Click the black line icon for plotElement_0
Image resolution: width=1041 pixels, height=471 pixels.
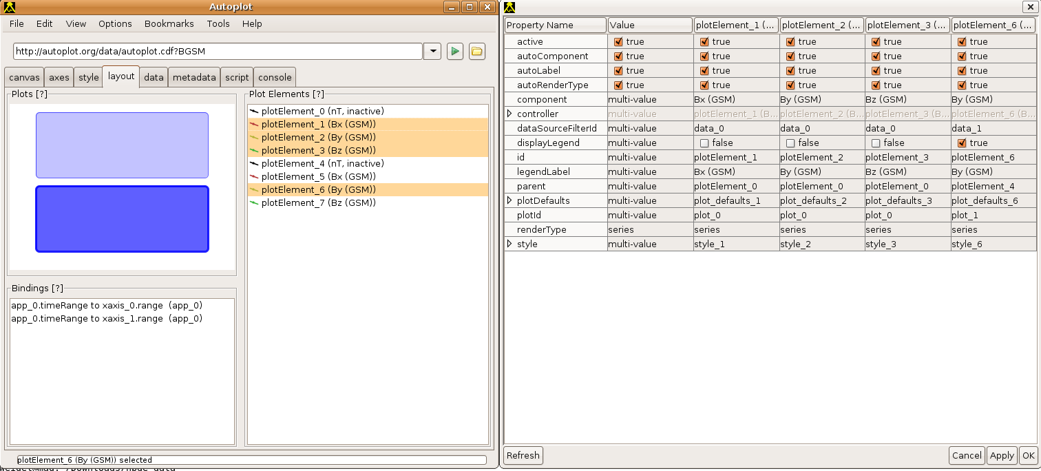(x=254, y=112)
